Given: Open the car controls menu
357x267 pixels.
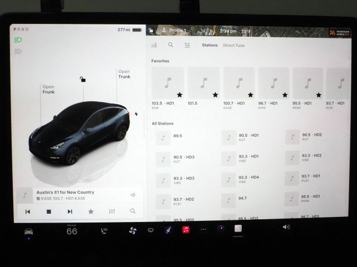Looking at the screenshot, I should tap(28, 231).
